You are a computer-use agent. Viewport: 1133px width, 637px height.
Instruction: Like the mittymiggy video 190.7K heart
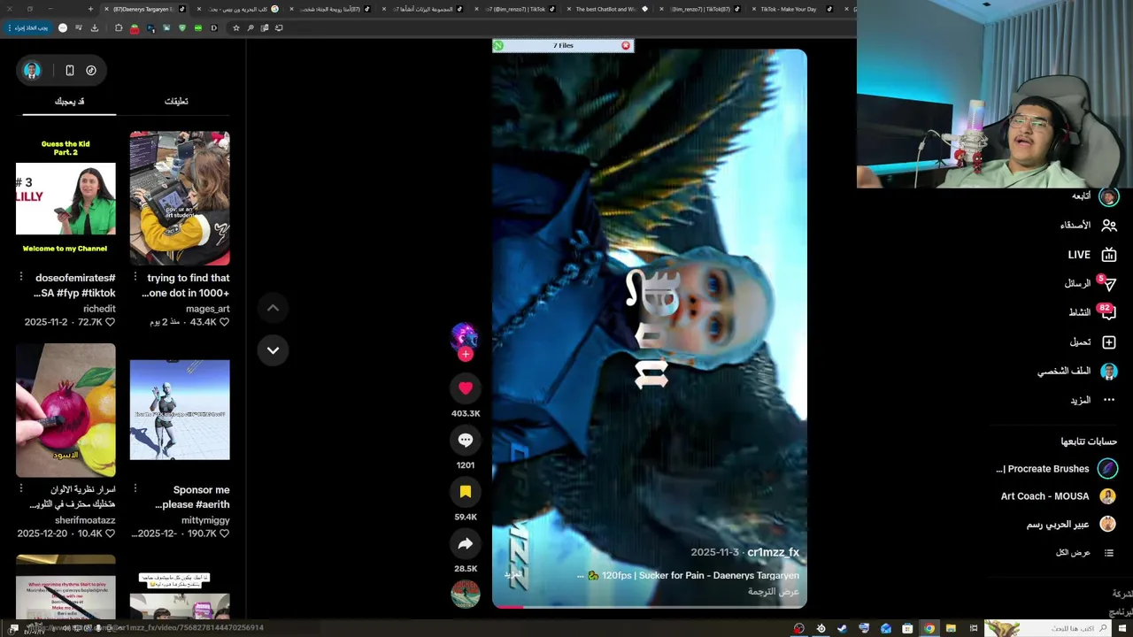225,533
